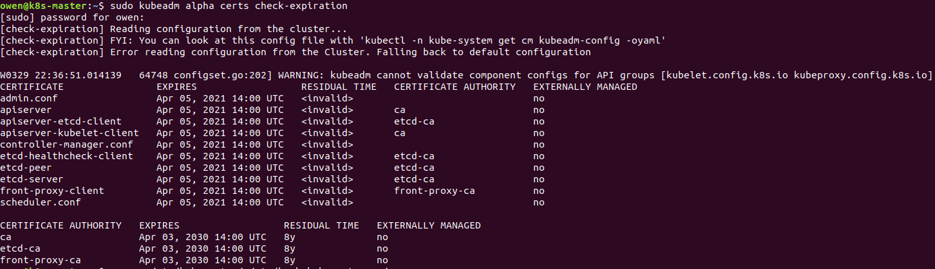Click the apiserver-kubelet-client certificate name

[x=70, y=133]
